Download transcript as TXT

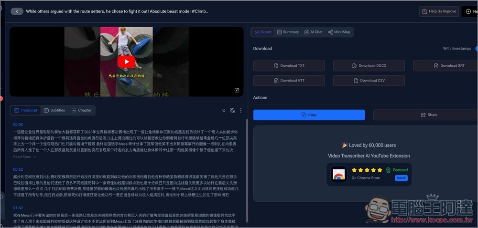[x=289, y=66]
